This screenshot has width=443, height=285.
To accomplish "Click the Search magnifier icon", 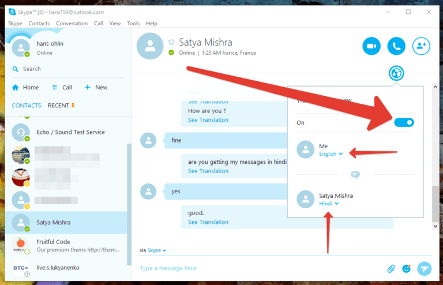I will [x=15, y=69].
